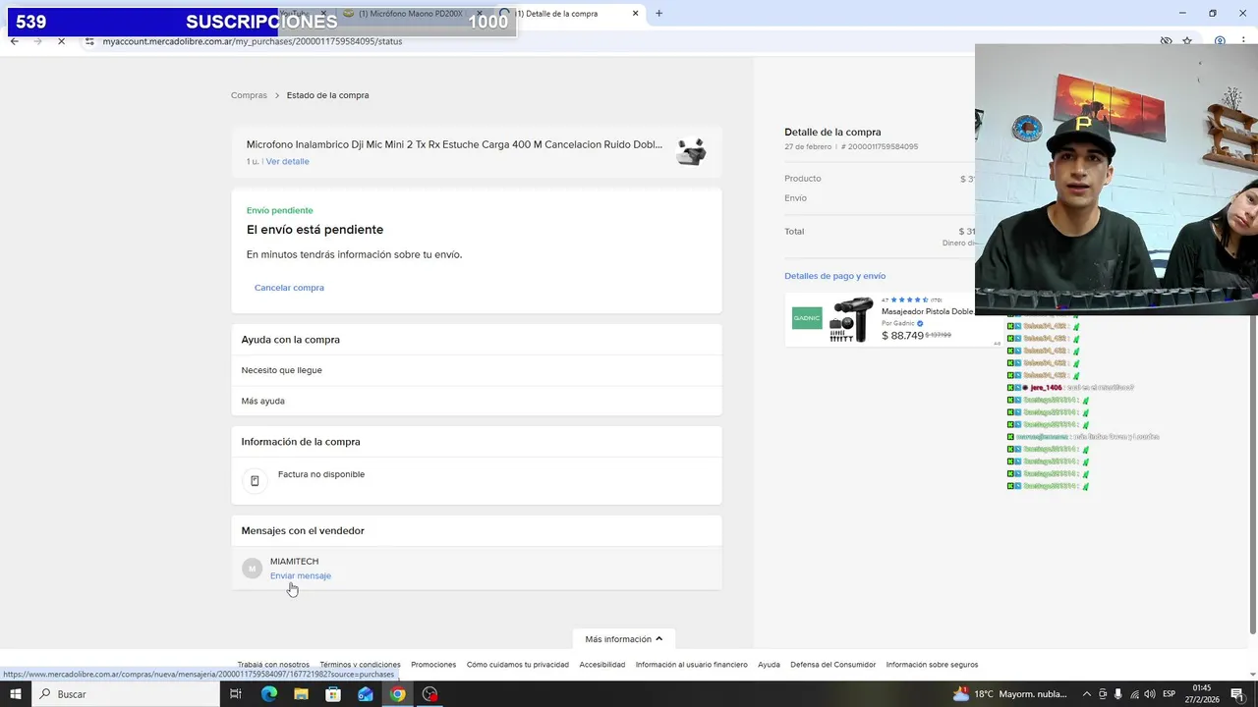Click the Factura no disponible text
This screenshot has height=707, width=1258.
pyautogui.click(x=321, y=474)
